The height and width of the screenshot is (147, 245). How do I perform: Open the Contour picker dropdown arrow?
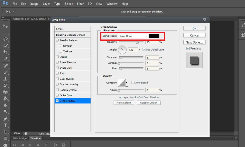point(127,83)
